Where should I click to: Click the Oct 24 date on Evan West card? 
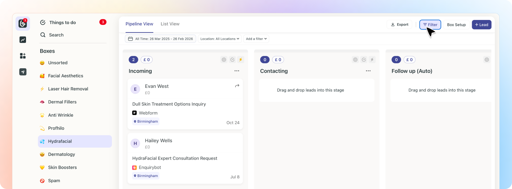pyautogui.click(x=233, y=123)
